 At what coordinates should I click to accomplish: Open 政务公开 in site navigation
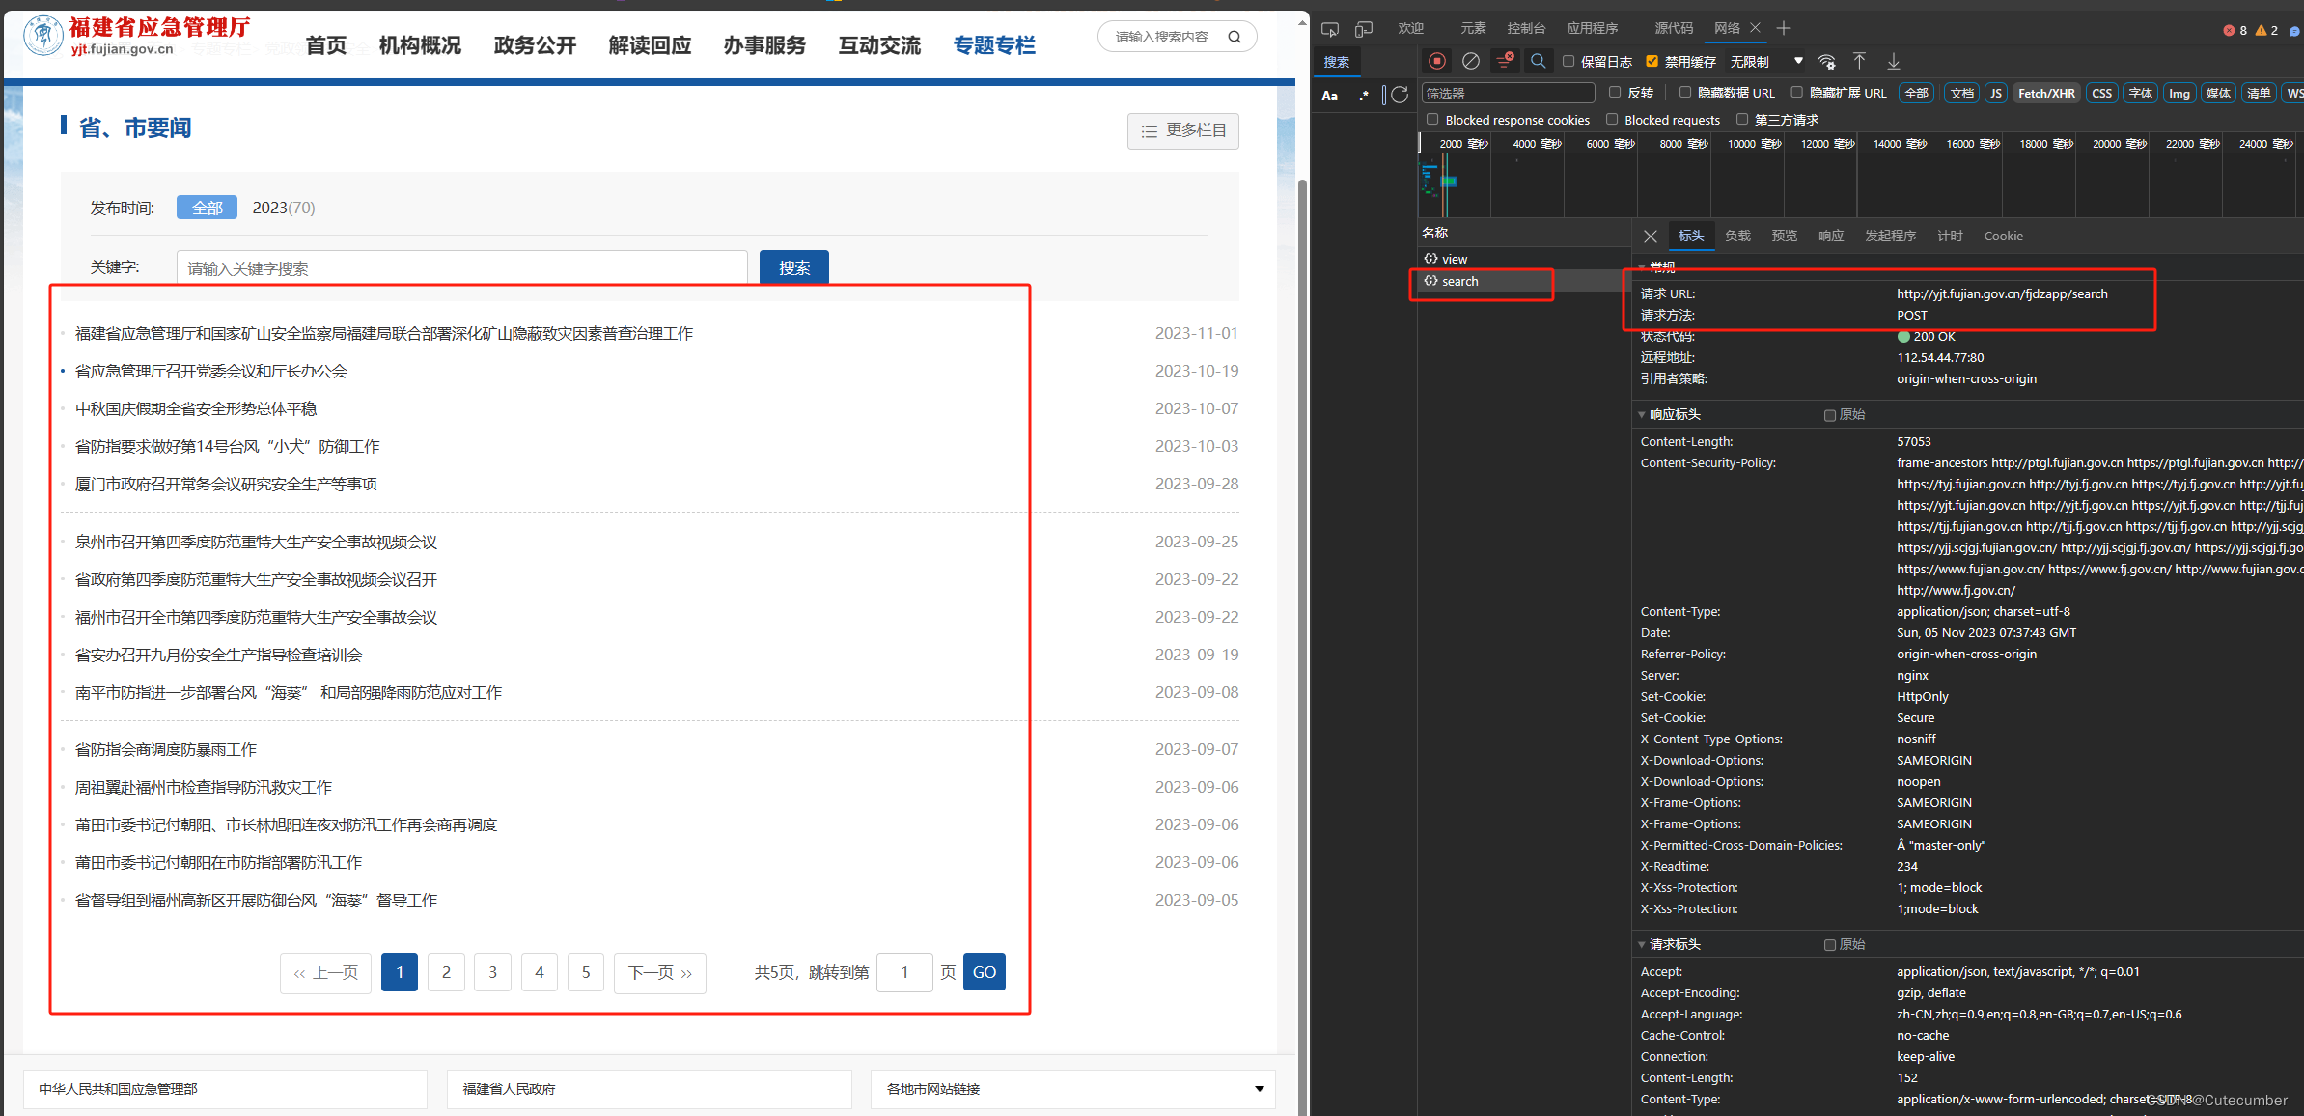(x=535, y=45)
